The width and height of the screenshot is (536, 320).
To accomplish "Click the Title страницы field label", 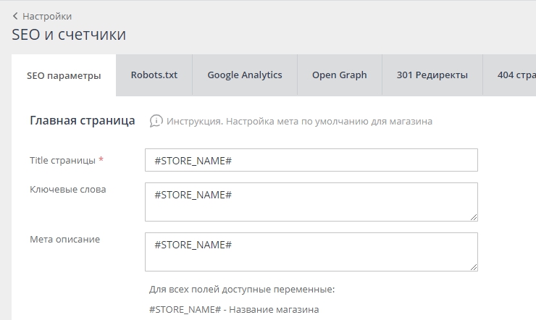I will pyautogui.click(x=64, y=160).
